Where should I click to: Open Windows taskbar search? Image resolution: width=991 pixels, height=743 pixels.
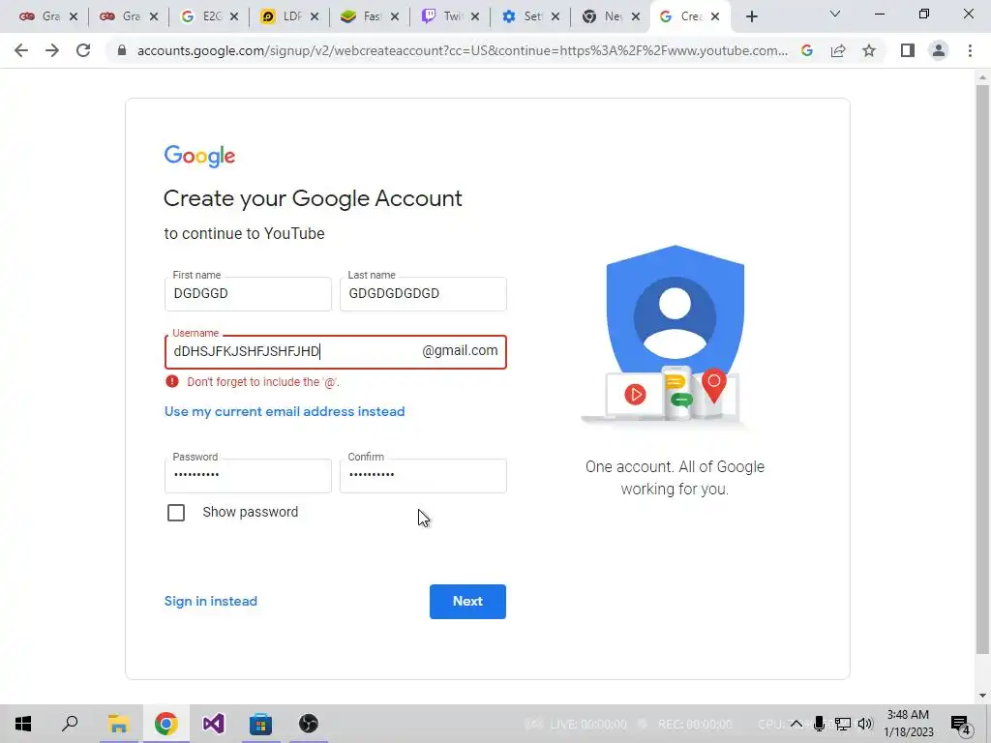click(70, 724)
